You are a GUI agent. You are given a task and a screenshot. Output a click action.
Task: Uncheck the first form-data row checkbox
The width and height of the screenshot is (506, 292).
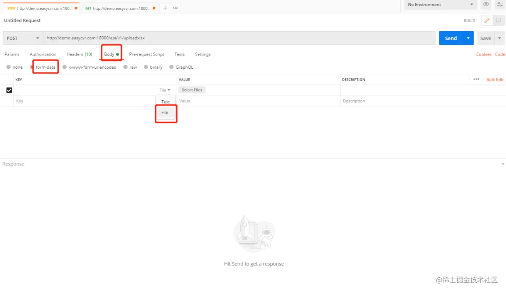point(9,90)
